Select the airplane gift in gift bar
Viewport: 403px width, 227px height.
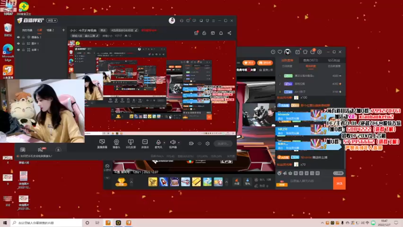tap(185, 182)
